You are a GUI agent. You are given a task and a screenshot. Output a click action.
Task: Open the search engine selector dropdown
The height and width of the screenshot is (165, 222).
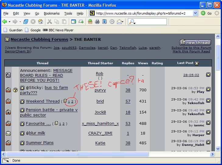click(x=132, y=22)
